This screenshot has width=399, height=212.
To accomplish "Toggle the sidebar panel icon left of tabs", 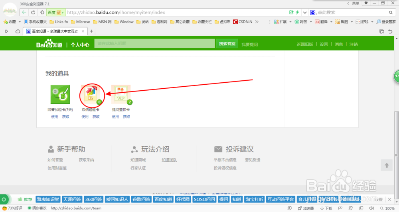I will [x=6, y=31].
